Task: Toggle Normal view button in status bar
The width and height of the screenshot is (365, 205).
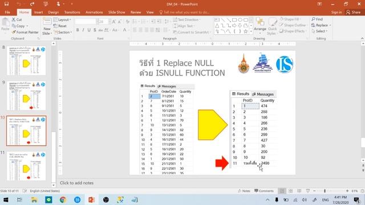Action: (282, 191)
